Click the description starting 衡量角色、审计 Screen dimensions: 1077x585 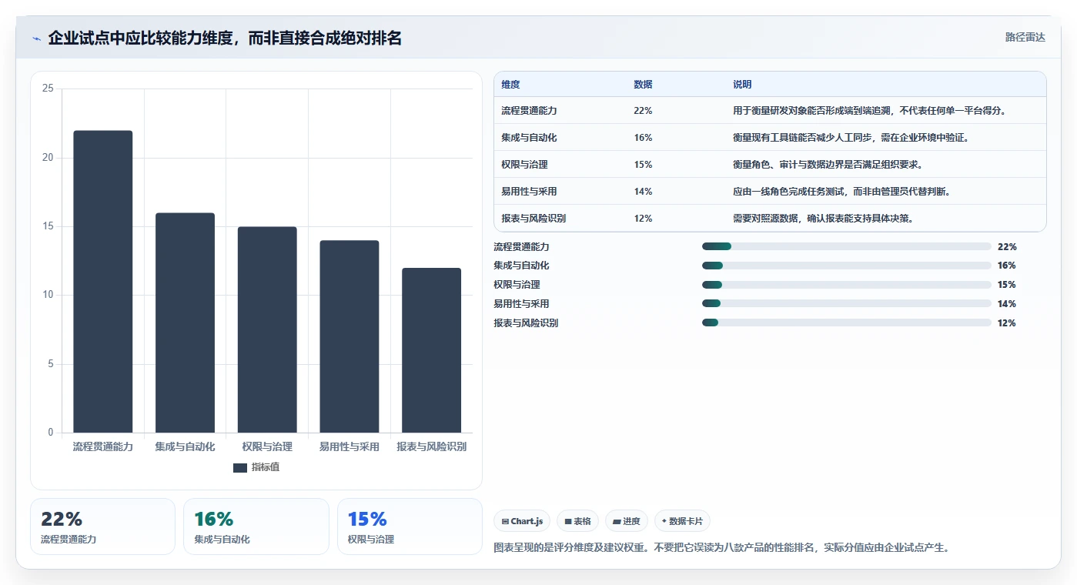(828, 165)
